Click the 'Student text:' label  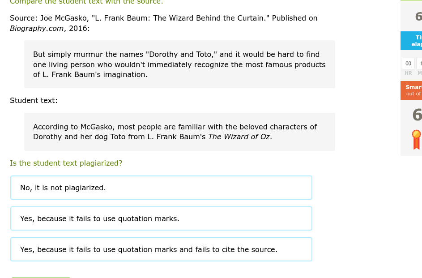pyautogui.click(x=34, y=100)
